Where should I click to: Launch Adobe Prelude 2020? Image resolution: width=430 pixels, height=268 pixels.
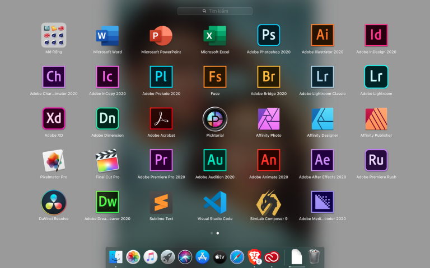(x=161, y=77)
